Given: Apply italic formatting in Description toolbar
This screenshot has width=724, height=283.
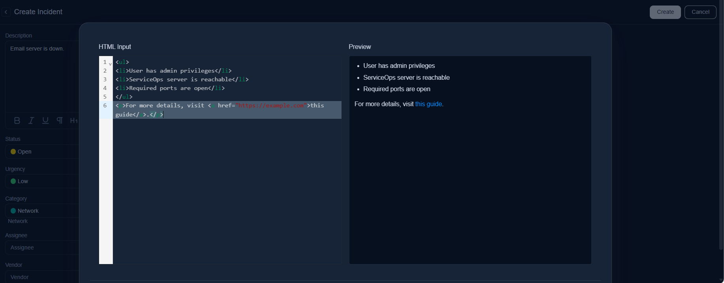Looking at the screenshot, I should point(31,120).
